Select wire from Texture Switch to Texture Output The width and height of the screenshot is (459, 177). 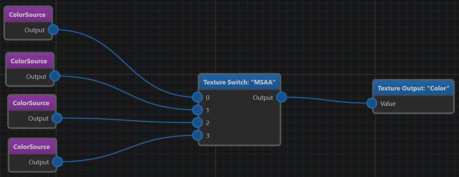[327, 100]
